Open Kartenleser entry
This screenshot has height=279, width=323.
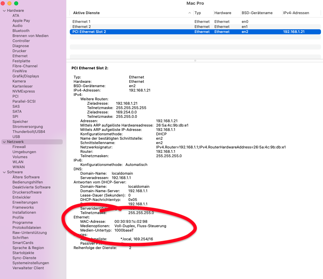coord(23,86)
